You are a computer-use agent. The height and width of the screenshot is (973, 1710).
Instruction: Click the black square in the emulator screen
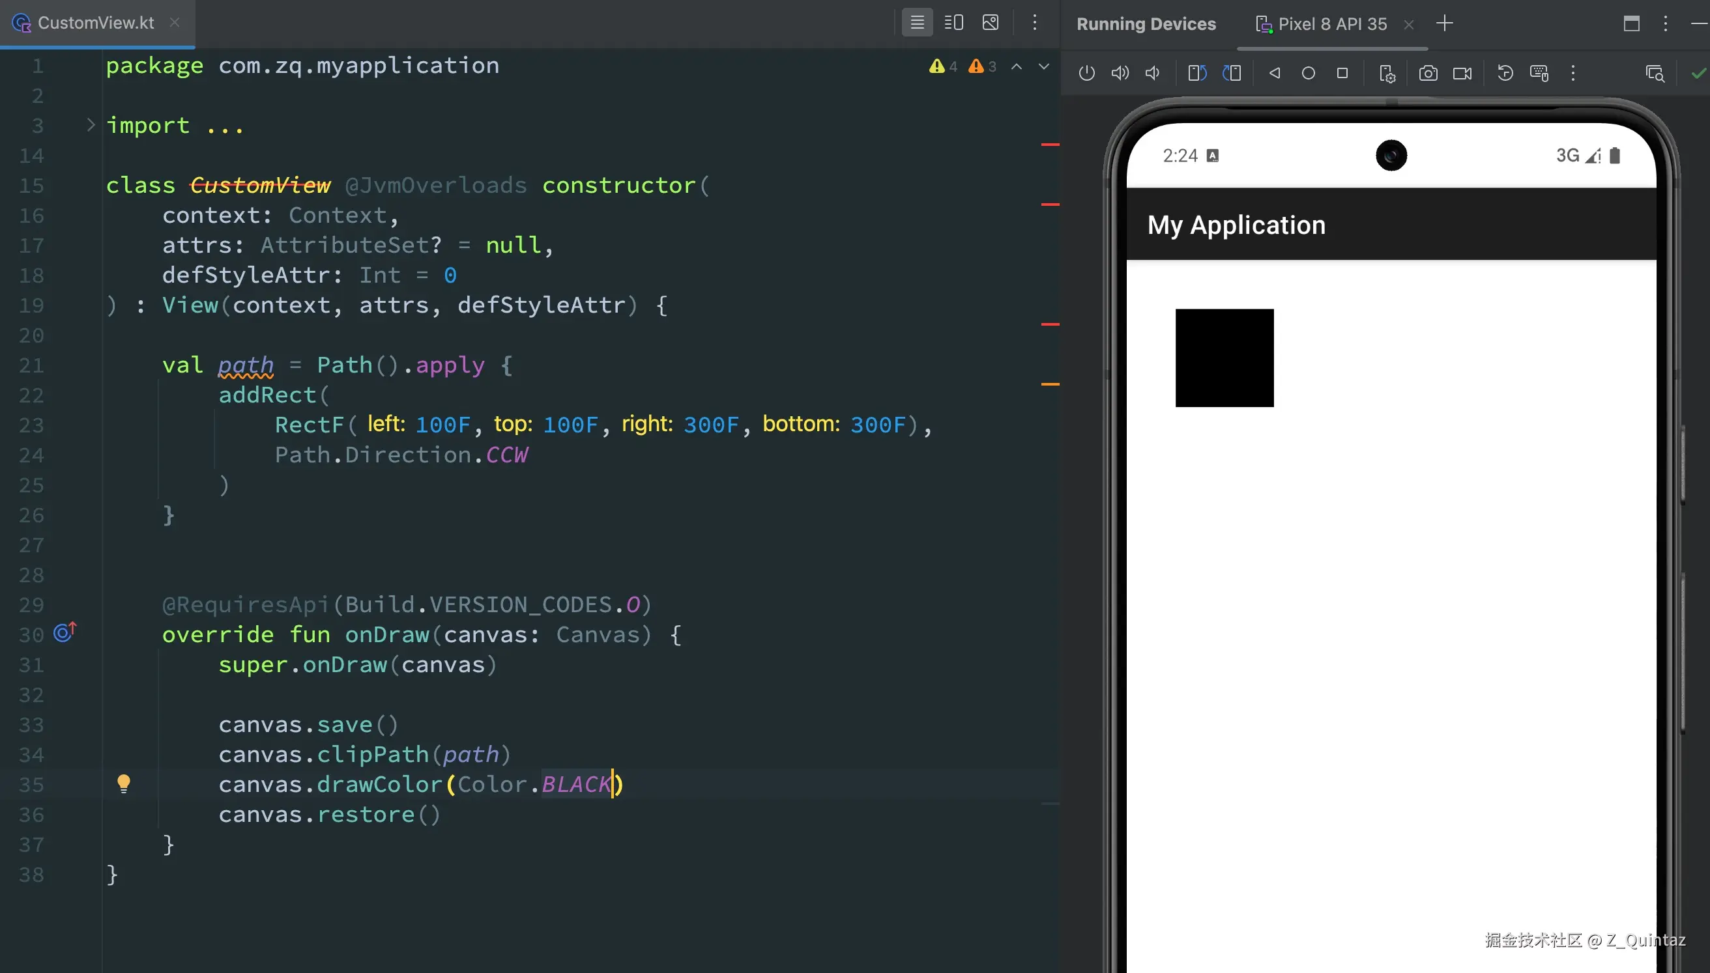click(1224, 358)
